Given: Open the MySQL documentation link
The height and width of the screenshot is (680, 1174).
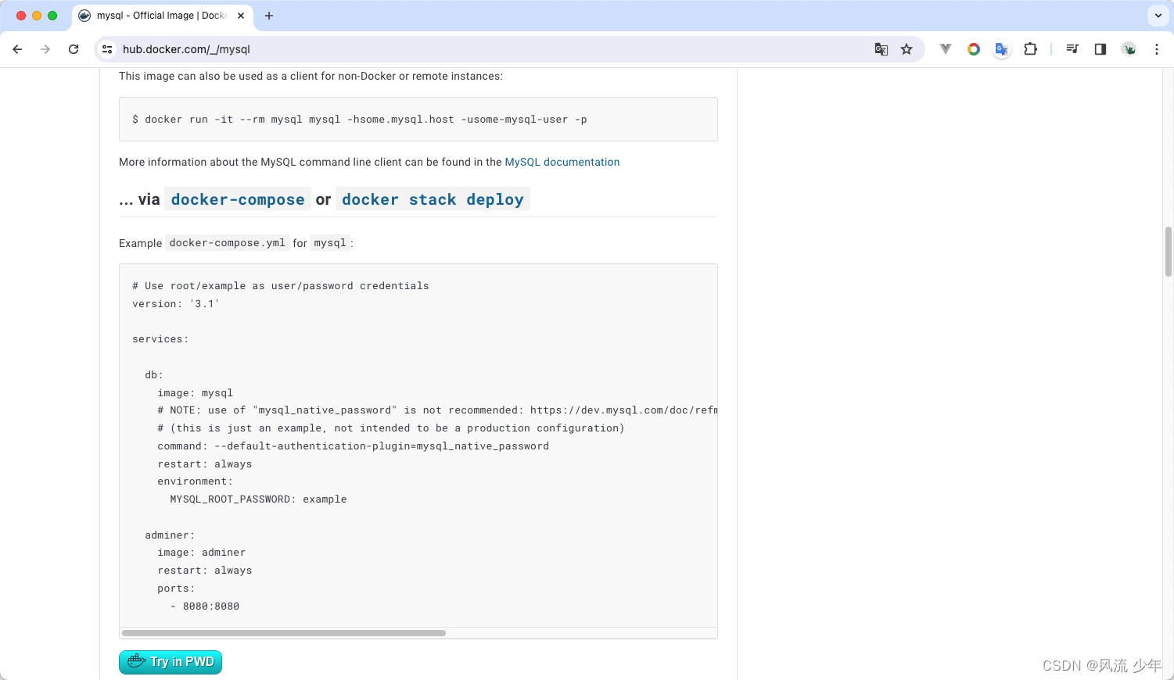Looking at the screenshot, I should [x=562, y=162].
